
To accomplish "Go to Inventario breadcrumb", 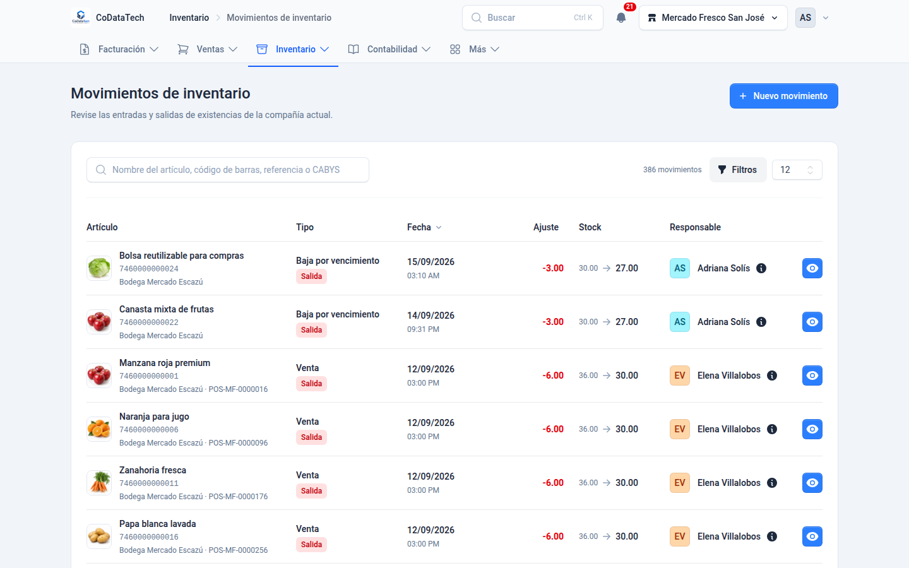I will click(x=189, y=18).
